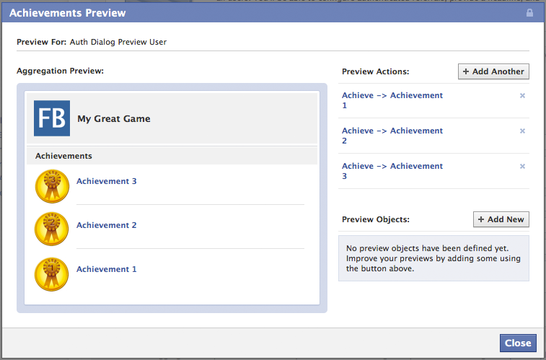Remove the Achieve -> Achievement 1 action

coord(522,95)
